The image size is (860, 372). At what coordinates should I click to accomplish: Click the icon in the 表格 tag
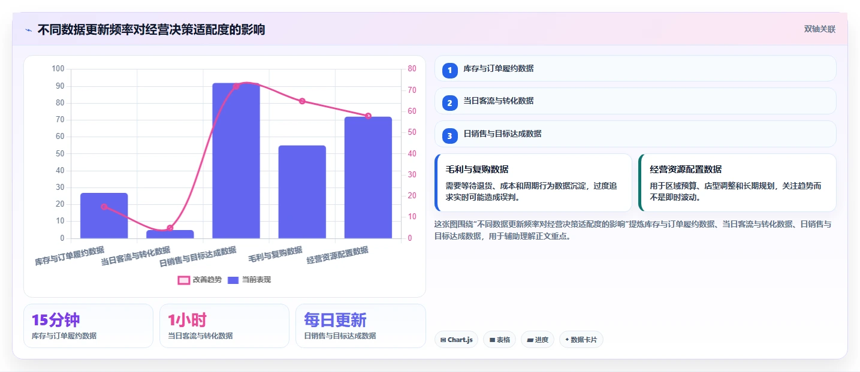pyautogui.click(x=492, y=340)
